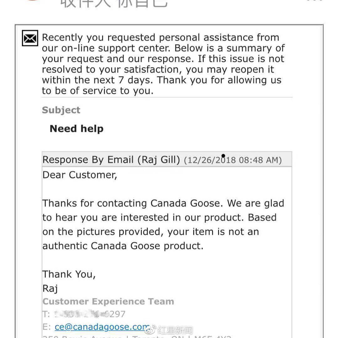This screenshot has height=338, width=338.
Task: Click the "authentic Canada Goose product." line
Action: pos(123,246)
